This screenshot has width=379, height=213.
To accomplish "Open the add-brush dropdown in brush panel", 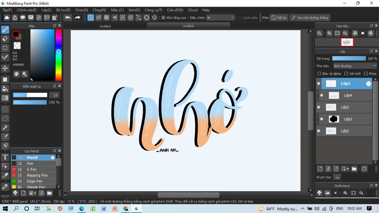I will (35, 193).
